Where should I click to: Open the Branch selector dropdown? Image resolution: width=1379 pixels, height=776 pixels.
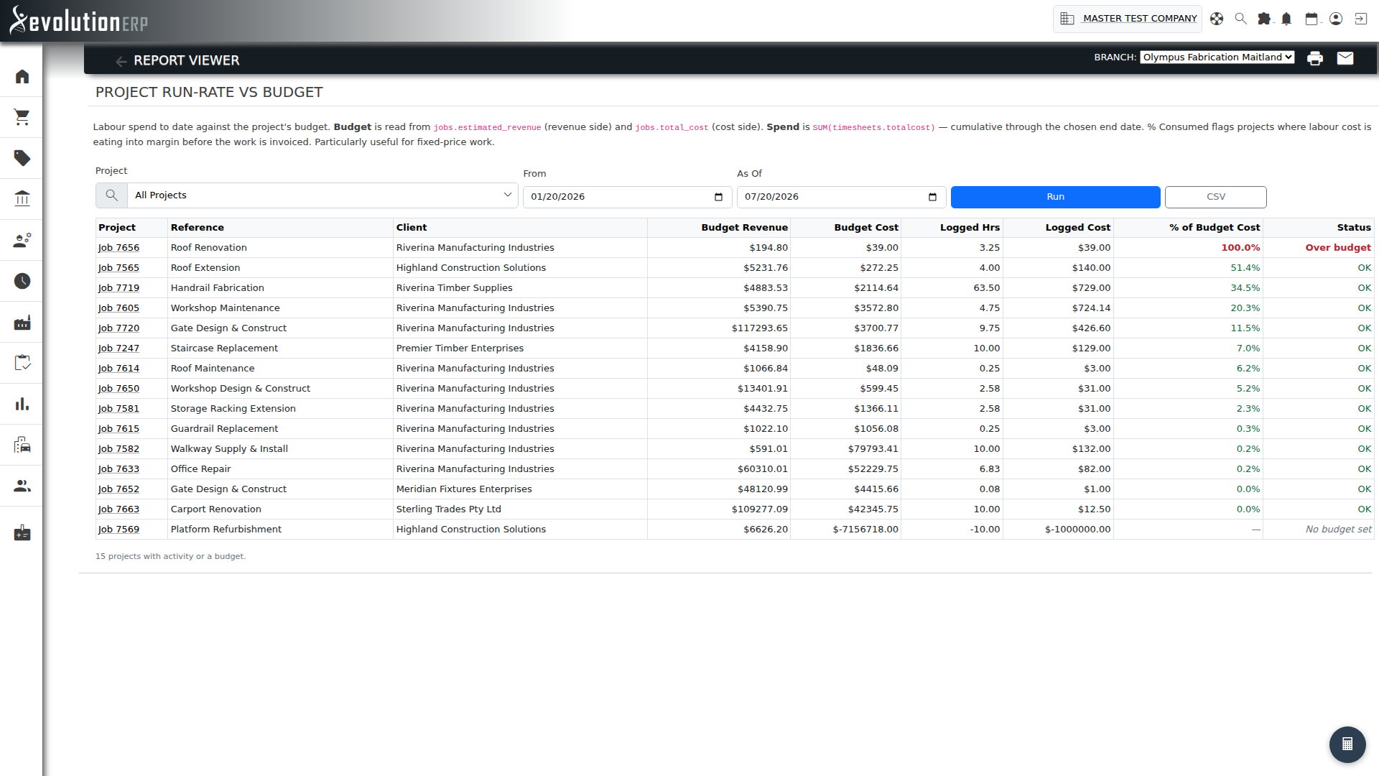click(1217, 57)
